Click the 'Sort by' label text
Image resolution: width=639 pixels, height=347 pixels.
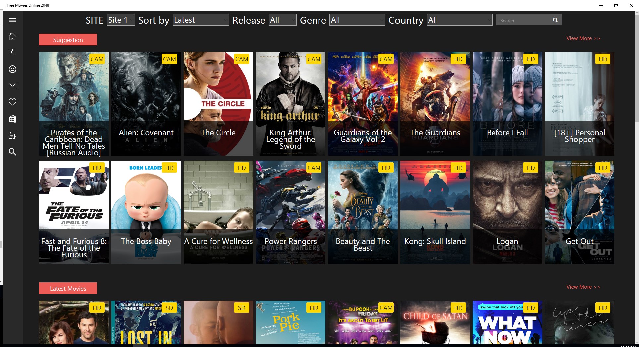pyautogui.click(x=154, y=20)
